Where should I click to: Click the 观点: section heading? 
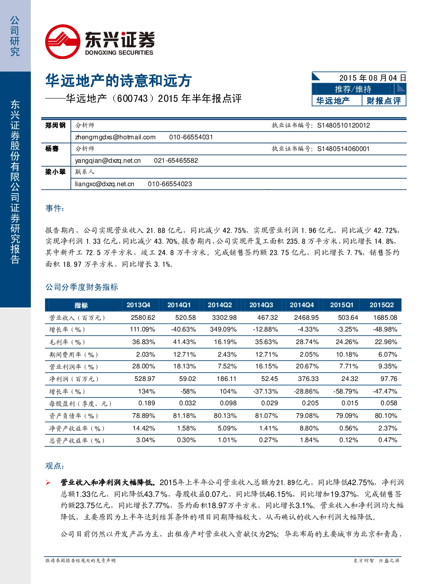[x=55, y=466]
